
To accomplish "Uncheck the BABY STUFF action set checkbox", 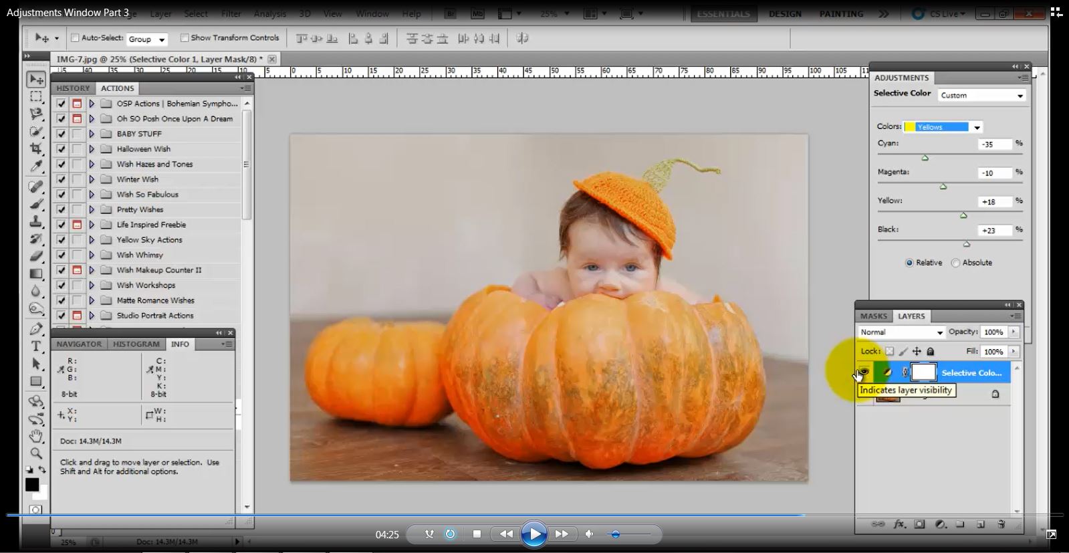I will click(x=62, y=134).
